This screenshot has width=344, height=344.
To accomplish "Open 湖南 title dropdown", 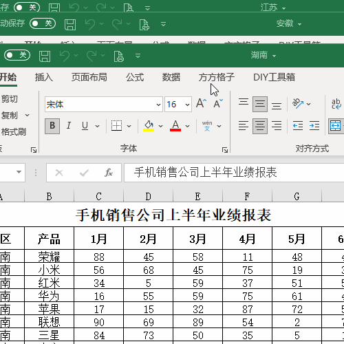I will tap(274, 56).
